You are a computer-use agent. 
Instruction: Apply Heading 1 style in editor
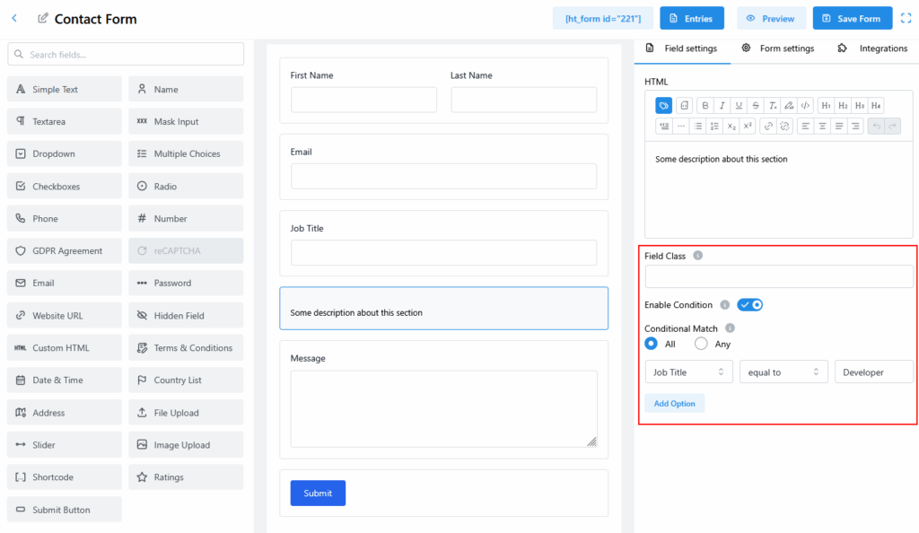(826, 105)
